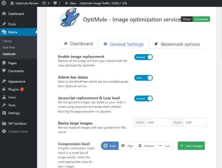Click the plus icon for New
The height and width of the screenshot is (168, 222).
(x=66, y=3)
